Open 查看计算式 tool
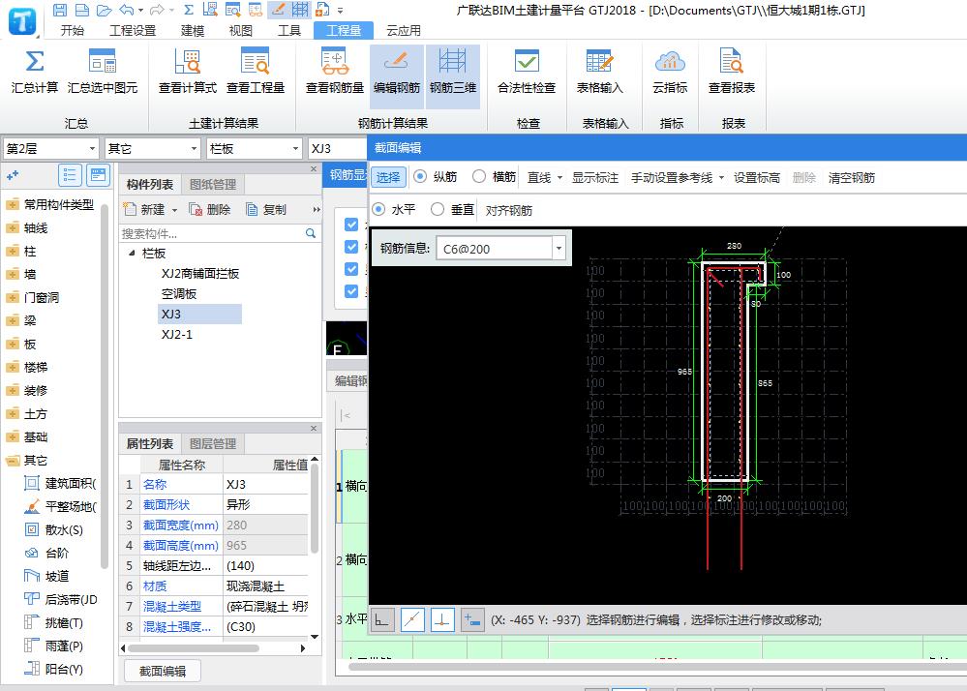This screenshot has height=691, width=967. click(188, 73)
